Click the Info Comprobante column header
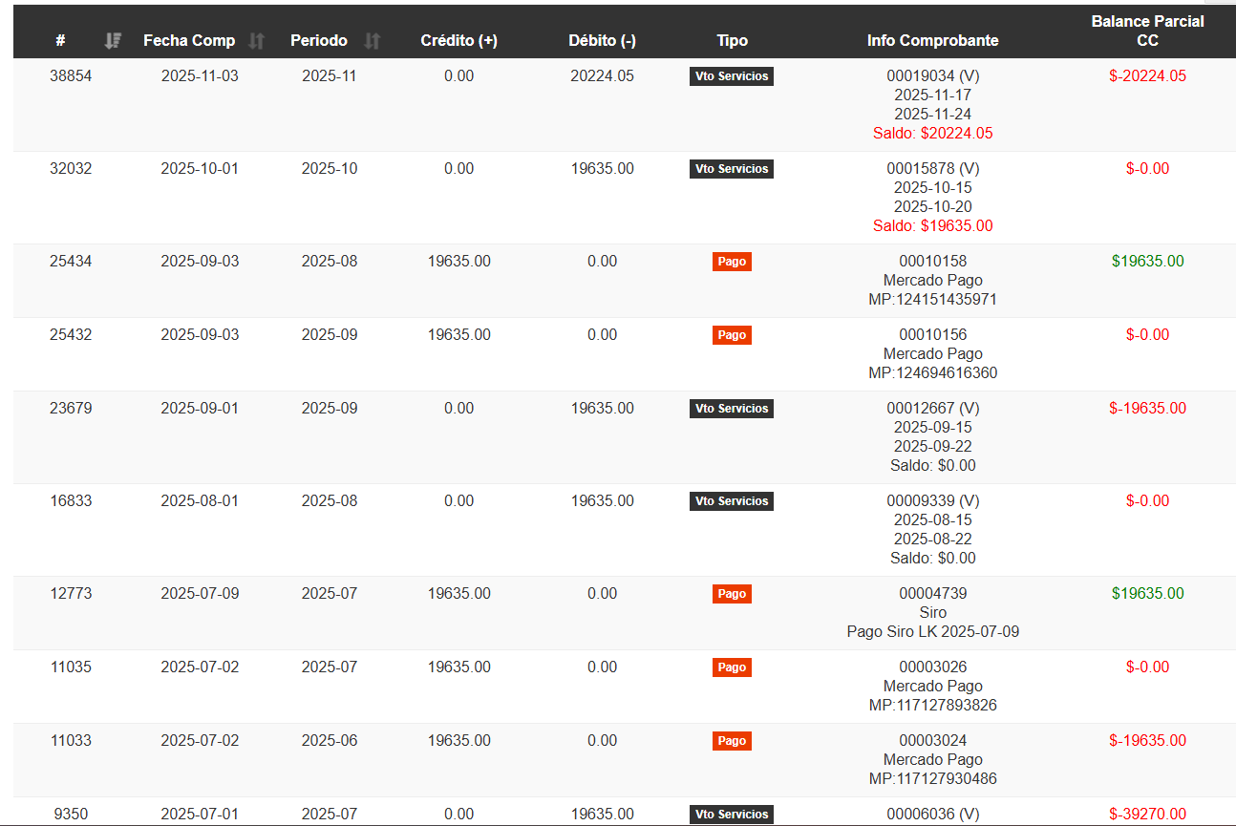The width and height of the screenshot is (1236, 826). pos(932,41)
